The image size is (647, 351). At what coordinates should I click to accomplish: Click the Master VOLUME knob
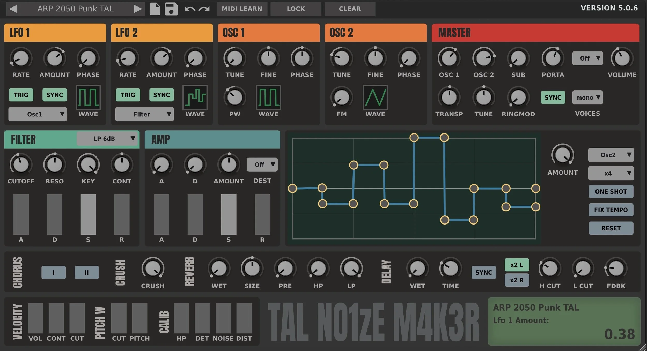(x=622, y=58)
